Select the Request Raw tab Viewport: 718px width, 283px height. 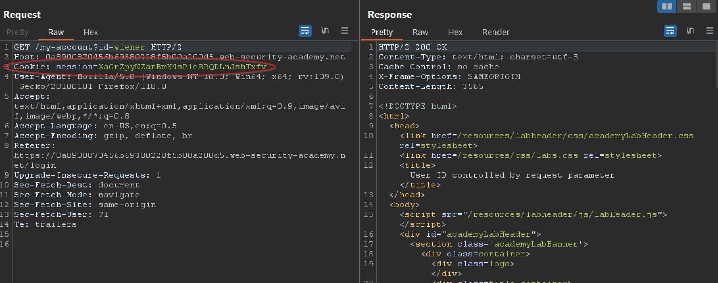coord(56,32)
